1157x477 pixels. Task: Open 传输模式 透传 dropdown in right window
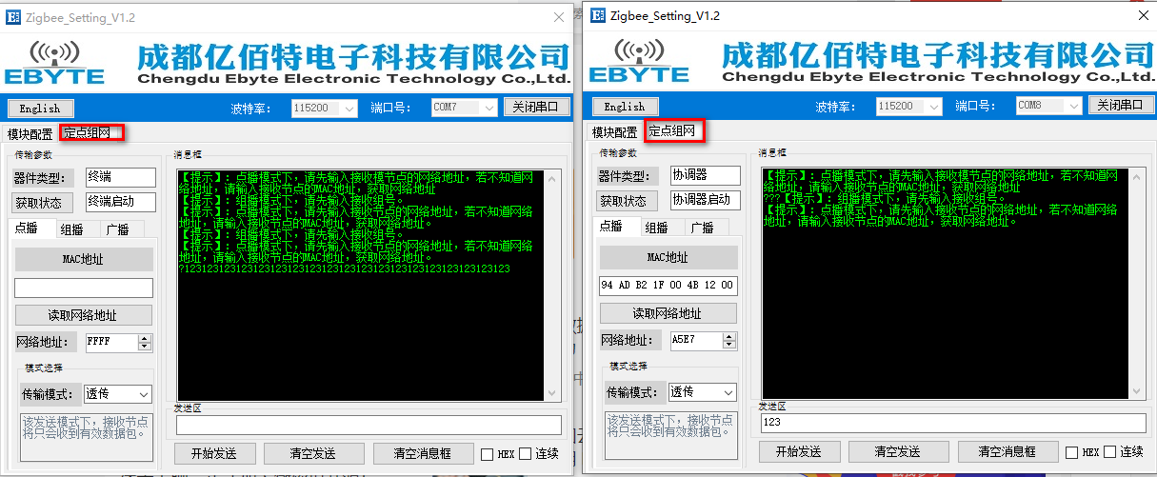(703, 392)
